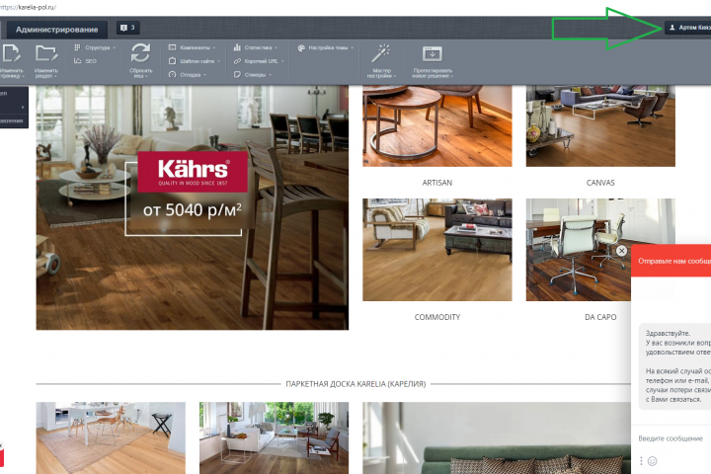This screenshot has width=711, height=474.
Task: Close the chat widget with X button
Action: [621, 251]
